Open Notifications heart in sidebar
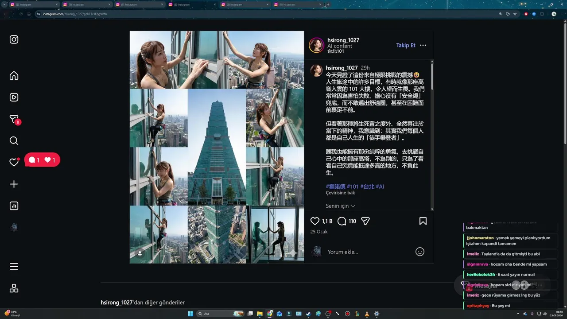Image resolution: width=567 pixels, height=319 pixels. (14, 162)
